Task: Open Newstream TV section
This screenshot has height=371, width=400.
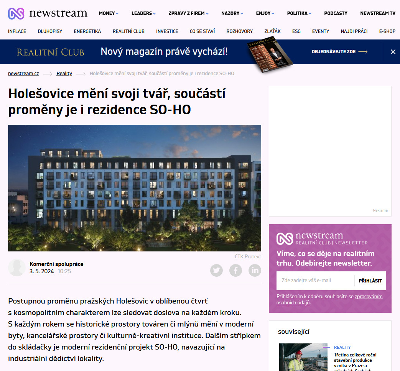Action: click(377, 13)
